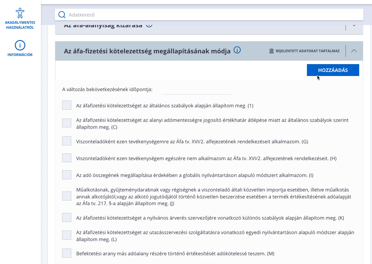Focus the Adatkereső search field

(x=209, y=15)
